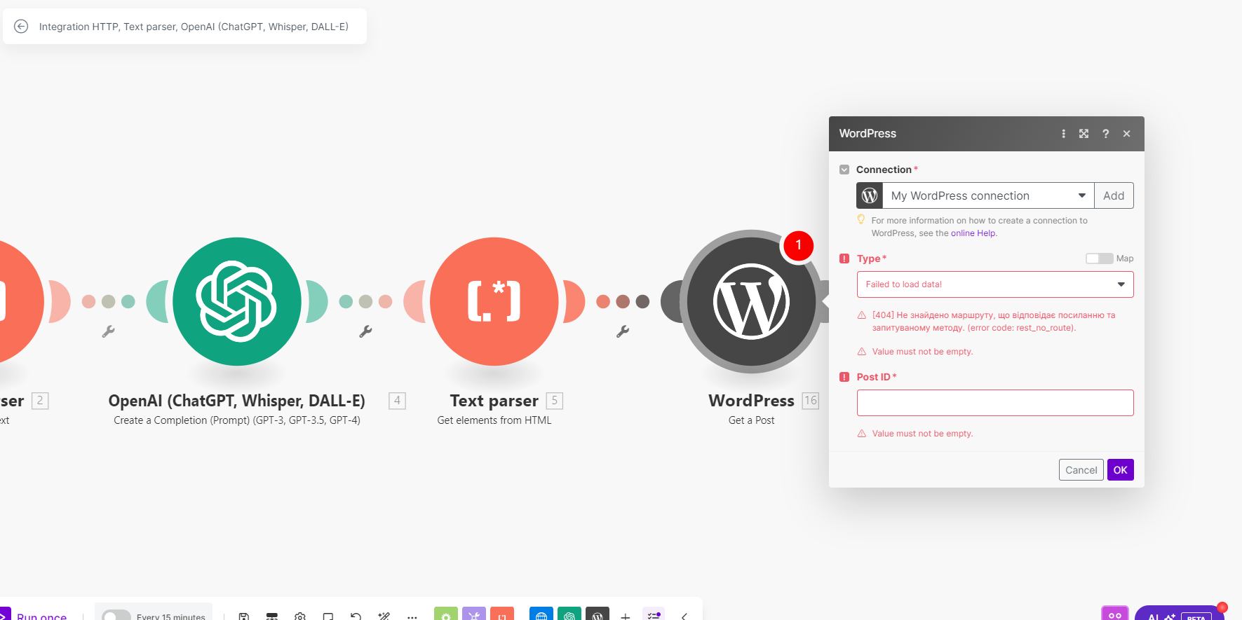Confirm the WordPress dialog with OK

tap(1121, 470)
